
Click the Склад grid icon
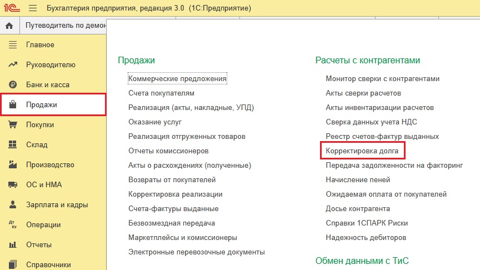click(13, 144)
